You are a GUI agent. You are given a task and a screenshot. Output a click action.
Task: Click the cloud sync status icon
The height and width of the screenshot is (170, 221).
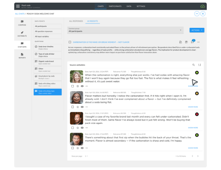pos(203,6)
